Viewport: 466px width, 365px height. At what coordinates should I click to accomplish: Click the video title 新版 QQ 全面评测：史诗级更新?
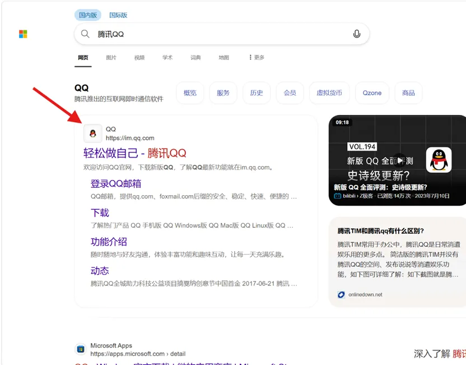point(380,187)
